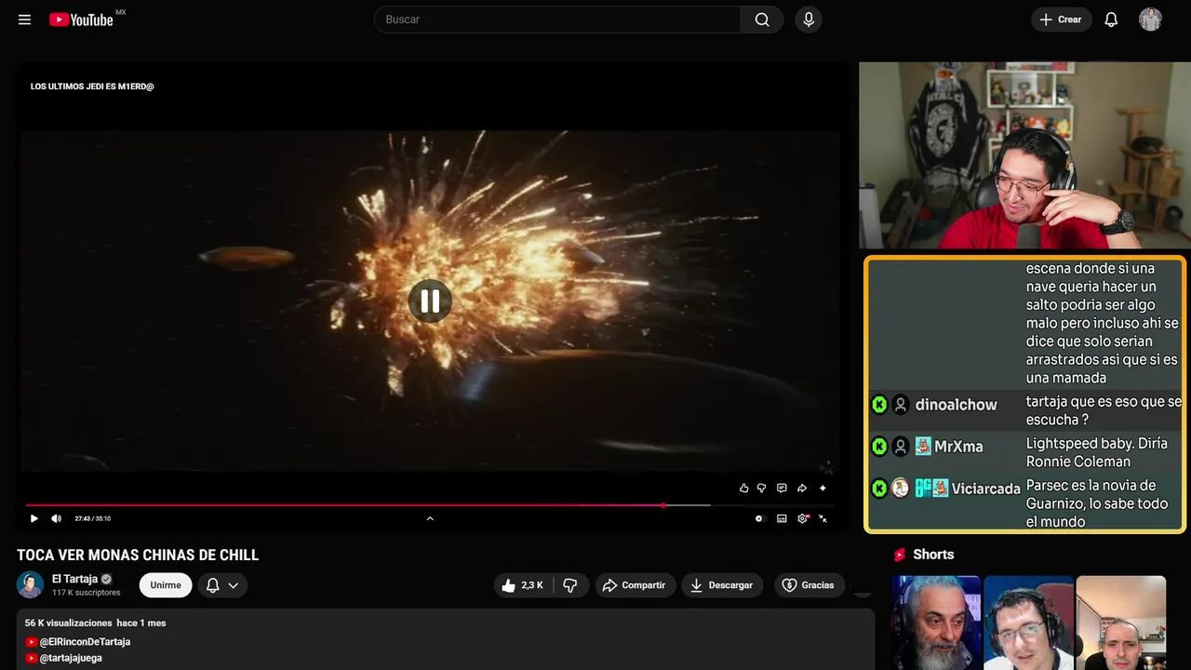Click the Crear button
The width and height of the screenshot is (1191, 670).
click(x=1061, y=20)
